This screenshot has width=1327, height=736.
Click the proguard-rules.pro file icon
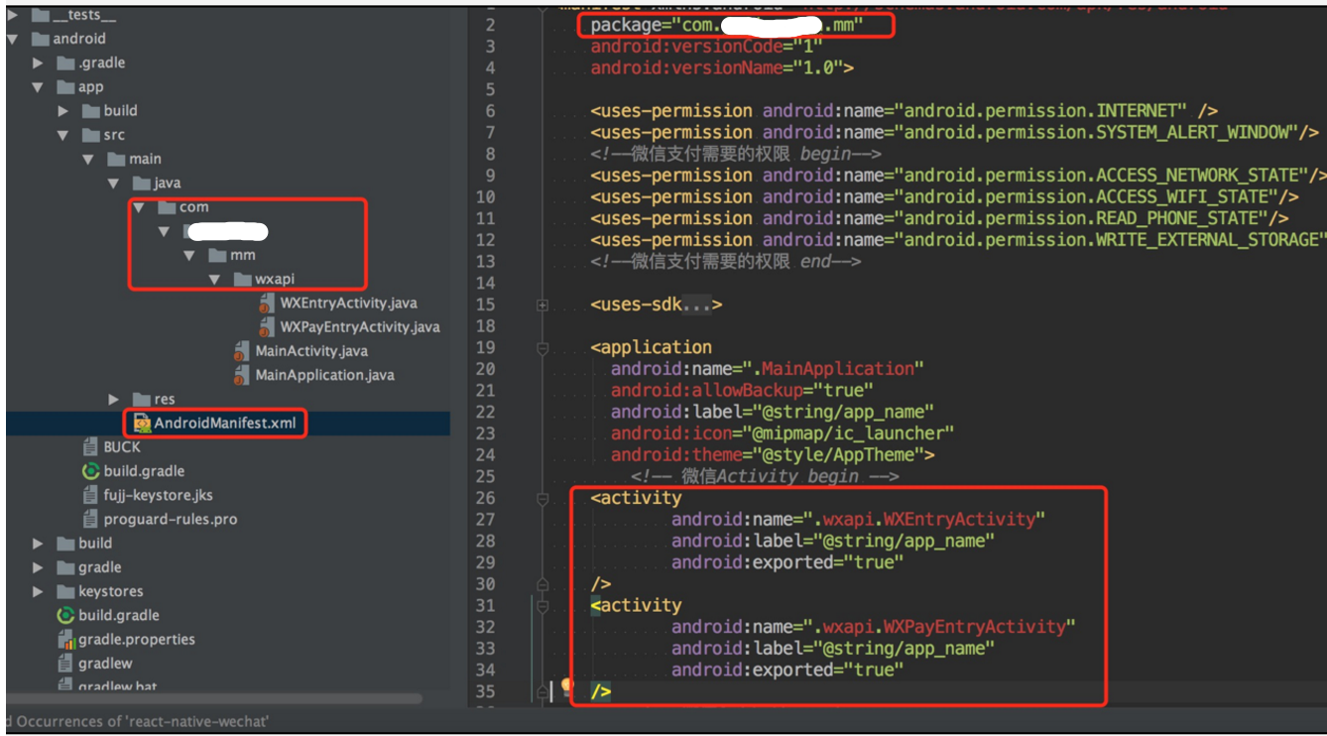[93, 519]
